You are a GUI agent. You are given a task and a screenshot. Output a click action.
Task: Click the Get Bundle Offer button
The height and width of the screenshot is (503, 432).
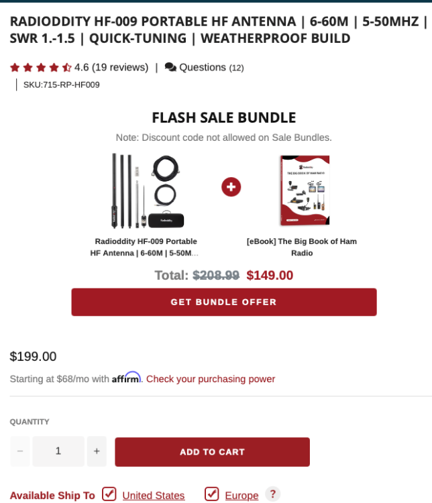(x=223, y=302)
